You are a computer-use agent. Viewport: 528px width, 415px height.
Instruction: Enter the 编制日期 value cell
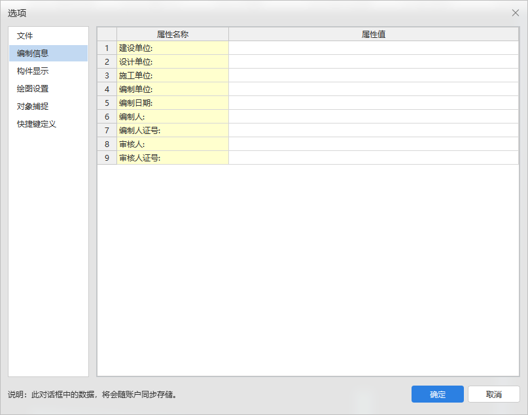(373, 103)
